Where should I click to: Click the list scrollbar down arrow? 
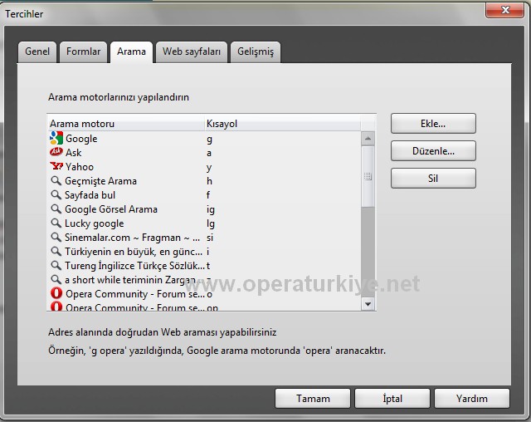coord(368,304)
